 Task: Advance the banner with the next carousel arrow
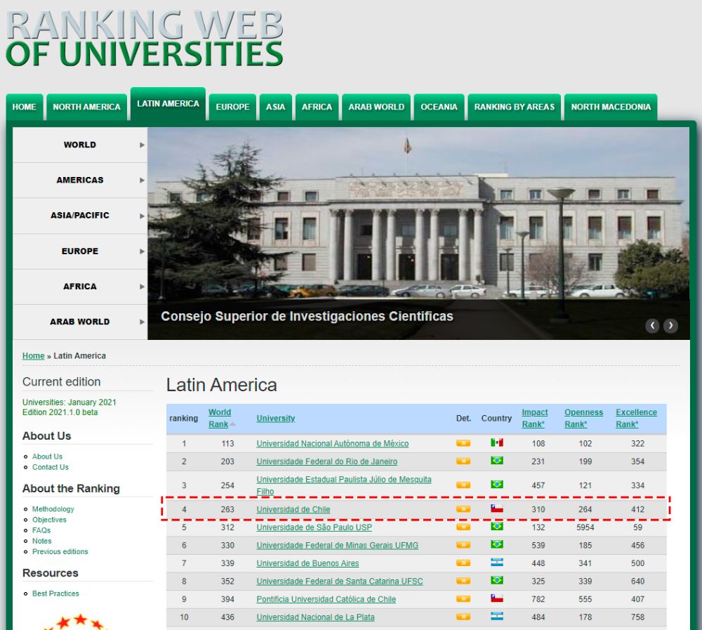(x=670, y=325)
